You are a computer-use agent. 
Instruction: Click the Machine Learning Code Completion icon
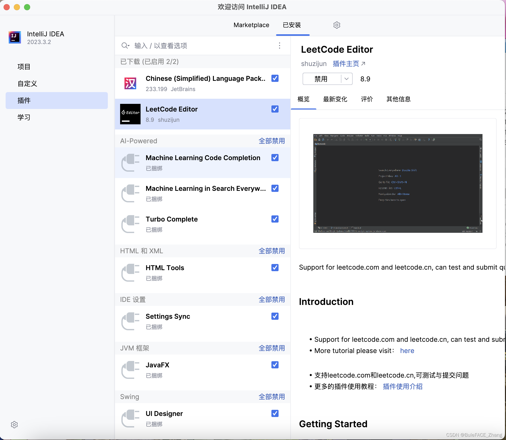pyautogui.click(x=130, y=163)
